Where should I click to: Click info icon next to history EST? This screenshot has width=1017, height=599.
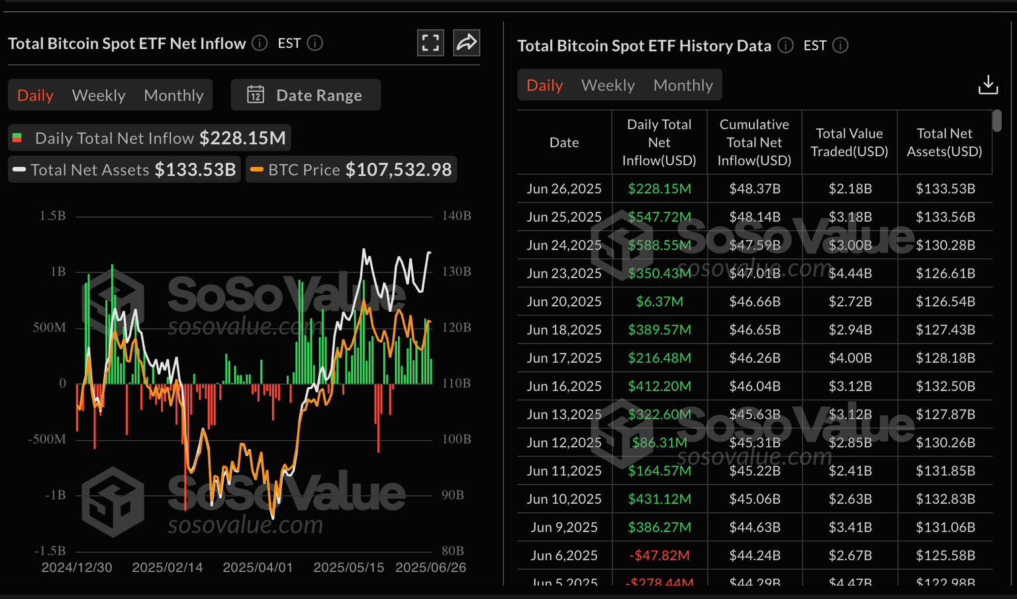point(840,45)
